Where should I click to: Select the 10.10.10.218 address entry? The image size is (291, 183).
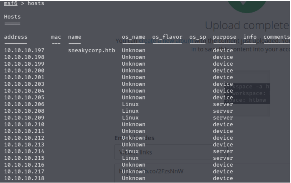click(24, 178)
